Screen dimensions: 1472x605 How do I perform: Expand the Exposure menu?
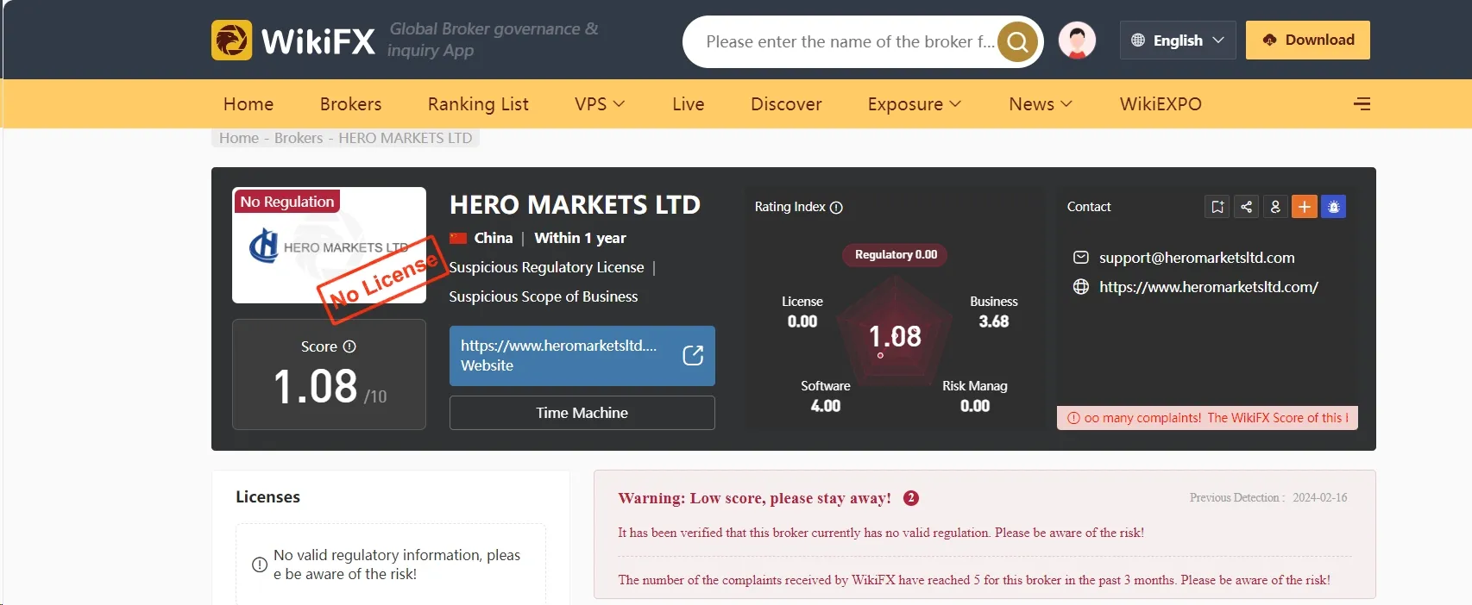[915, 104]
